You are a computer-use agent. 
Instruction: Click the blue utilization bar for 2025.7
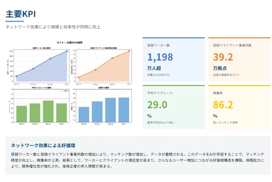[124, 110]
